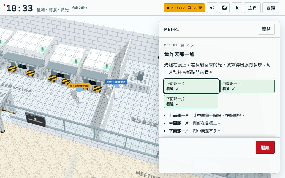Open the bug report icon

click(237, 8)
